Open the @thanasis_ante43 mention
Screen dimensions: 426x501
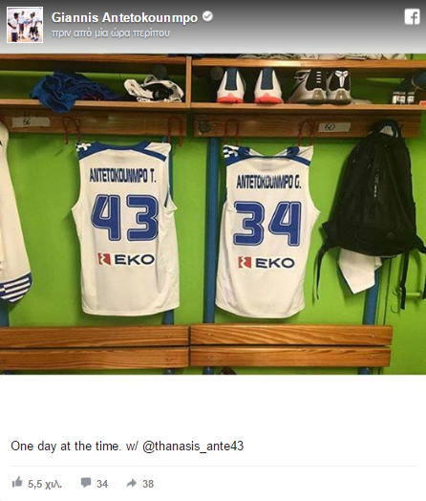coord(193,446)
